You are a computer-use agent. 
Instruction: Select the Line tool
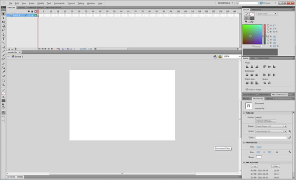(x=3, y=43)
